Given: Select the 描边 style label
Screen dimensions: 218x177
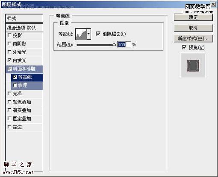Looking at the screenshot, I should pos(17,127).
